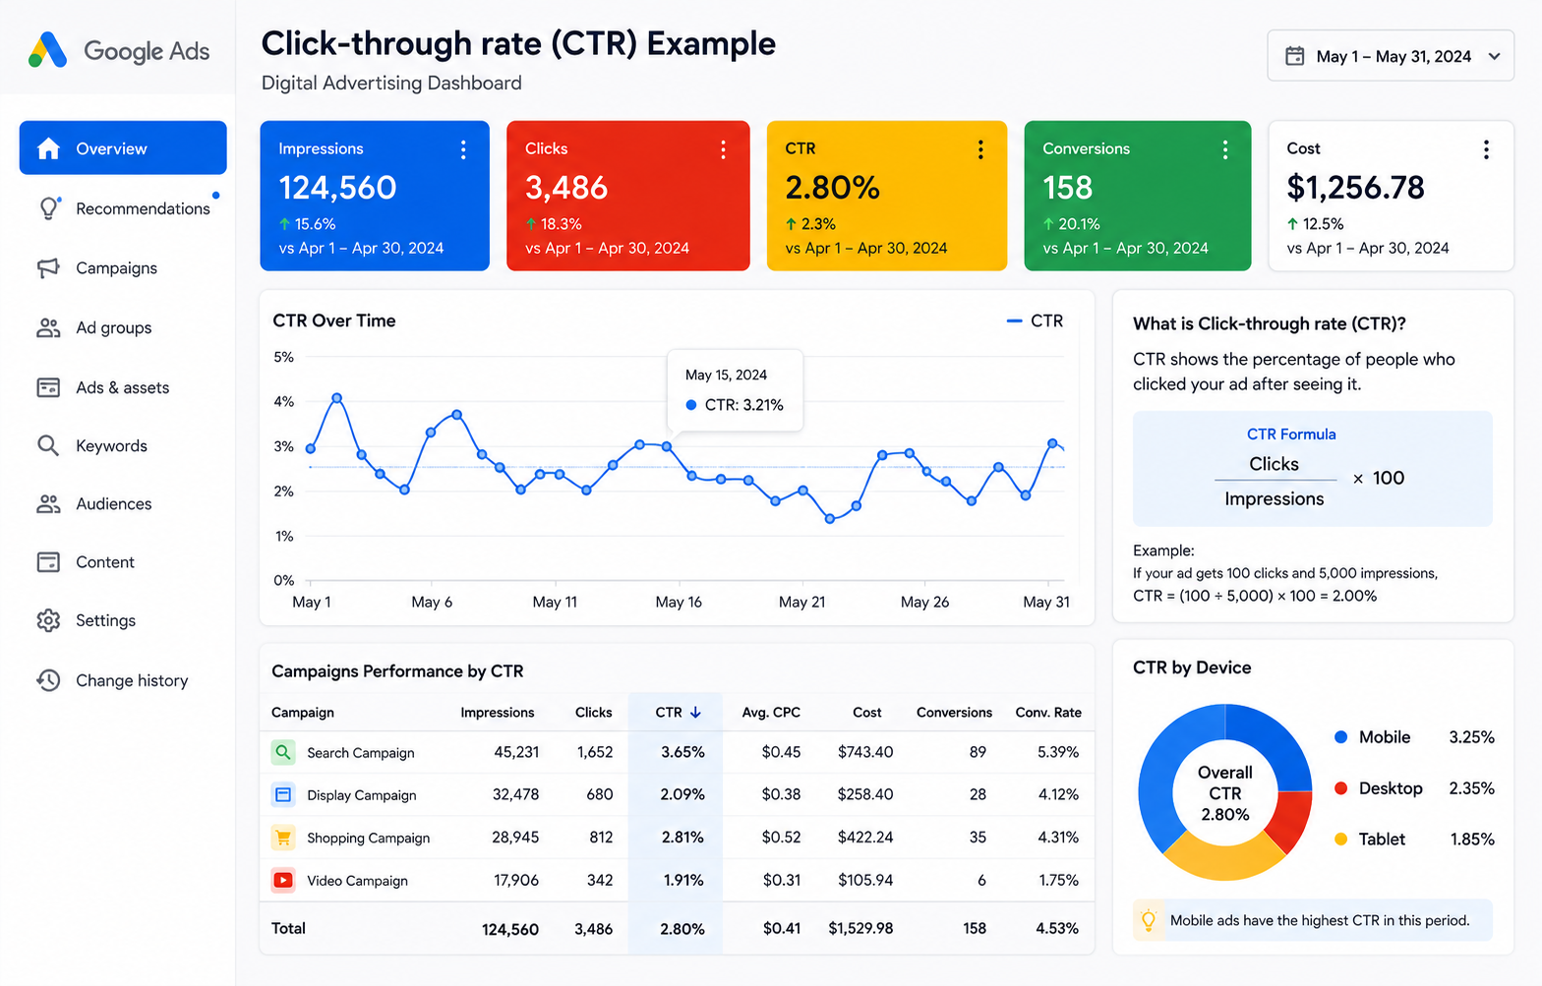Open Campaigns in the sidebar
Viewport: 1542px width, 986px height.
click(x=123, y=268)
